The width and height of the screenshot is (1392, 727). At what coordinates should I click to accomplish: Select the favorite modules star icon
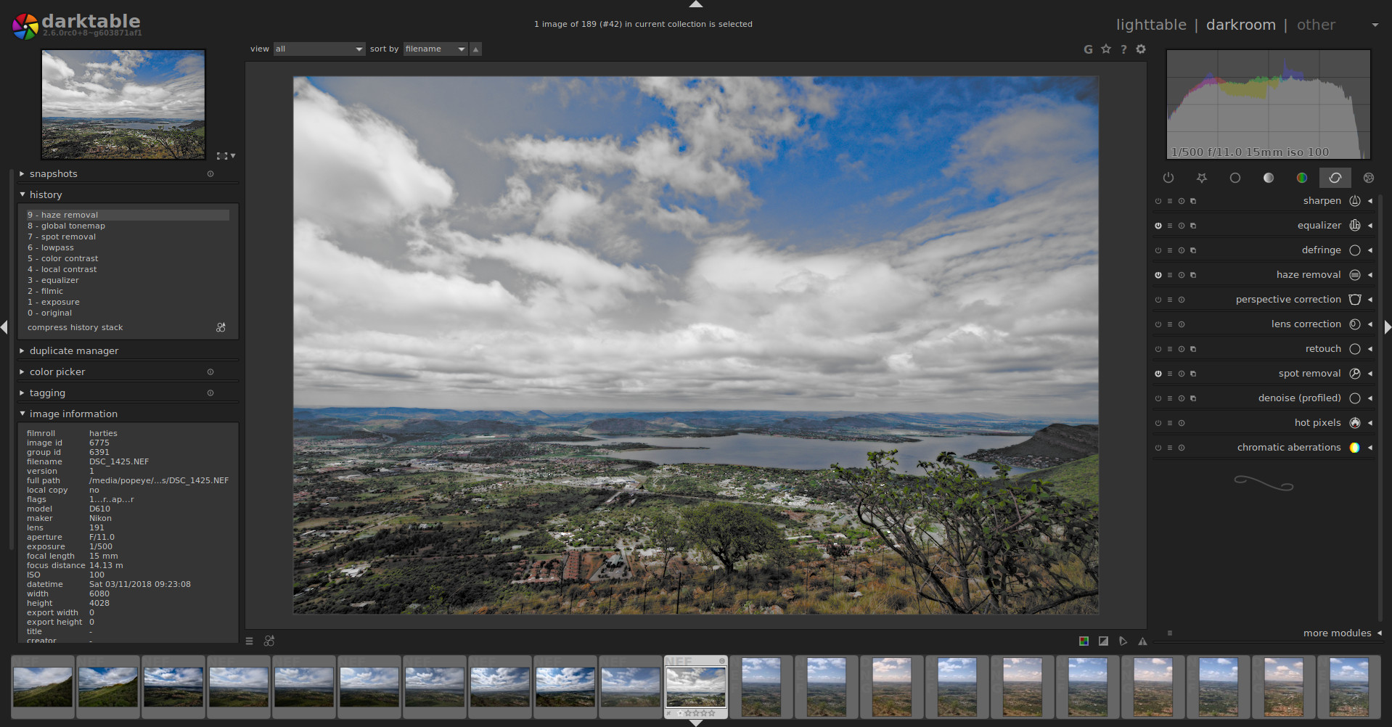[x=1201, y=178]
